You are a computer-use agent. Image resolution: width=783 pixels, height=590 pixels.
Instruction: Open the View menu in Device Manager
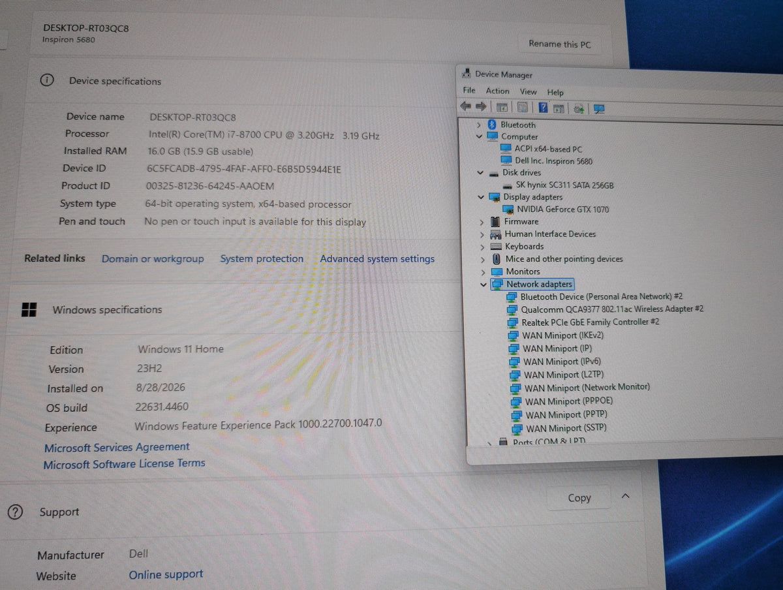click(528, 92)
